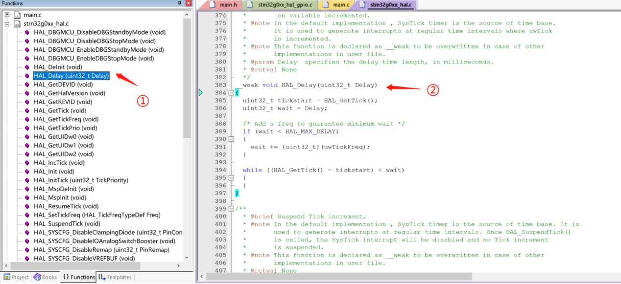Collapse the code block at line 384

(231, 93)
